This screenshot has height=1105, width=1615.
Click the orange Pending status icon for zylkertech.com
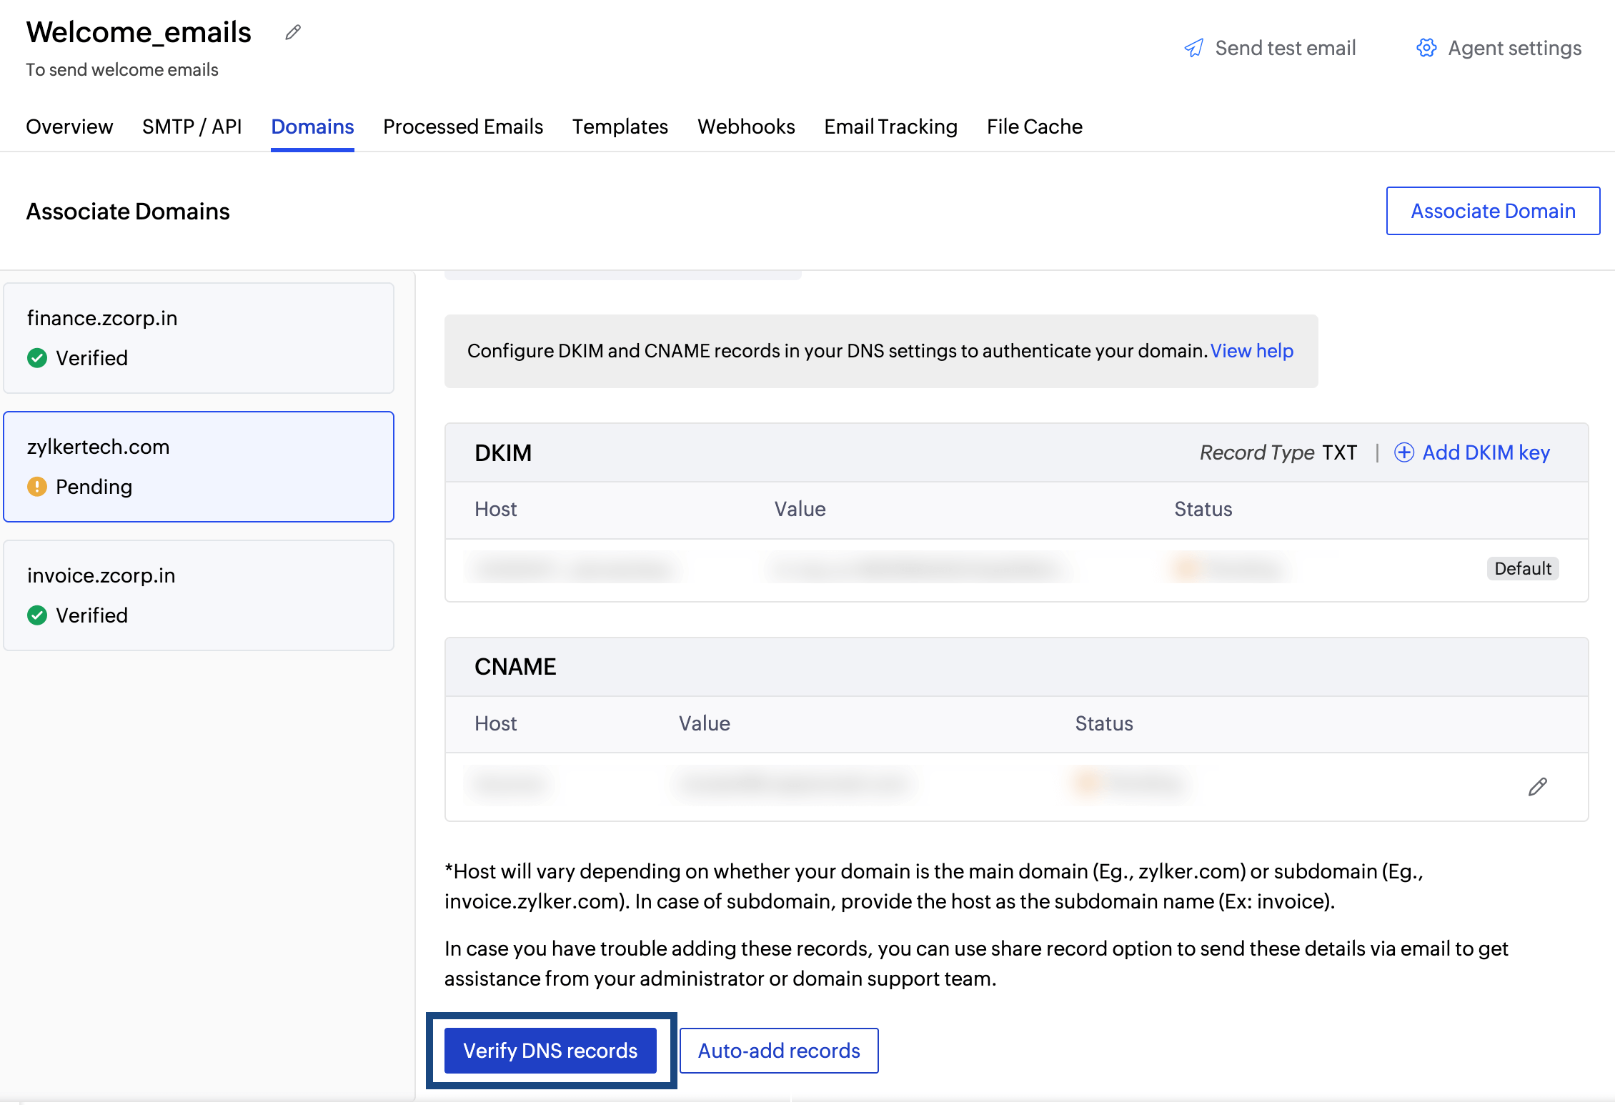click(x=37, y=487)
